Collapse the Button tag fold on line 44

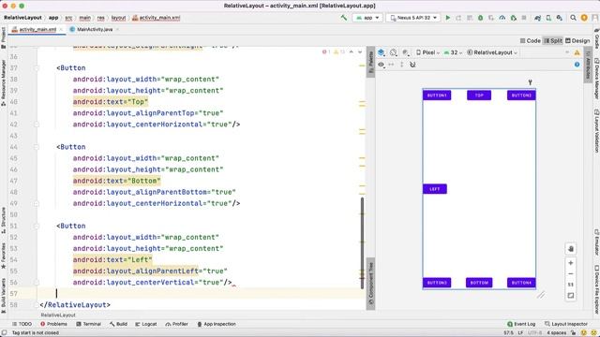tap(37, 147)
